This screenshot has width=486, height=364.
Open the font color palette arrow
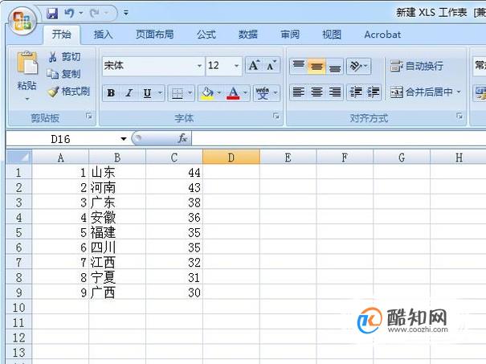[246, 92]
